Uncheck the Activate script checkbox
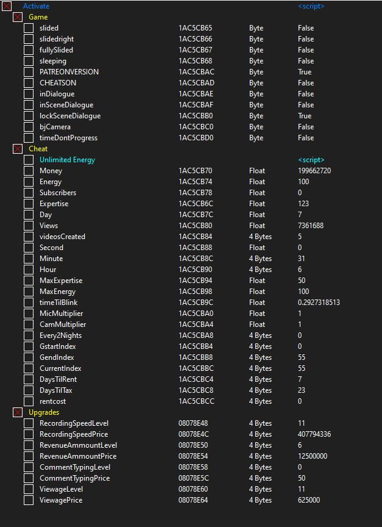 pyautogui.click(x=7, y=6)
